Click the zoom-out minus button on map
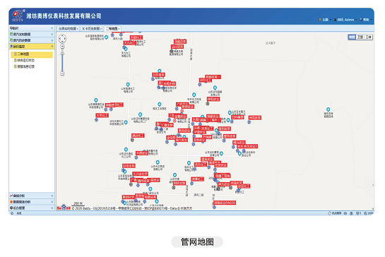The width and height of the screenshot is (385, 257). click(62, 73)
